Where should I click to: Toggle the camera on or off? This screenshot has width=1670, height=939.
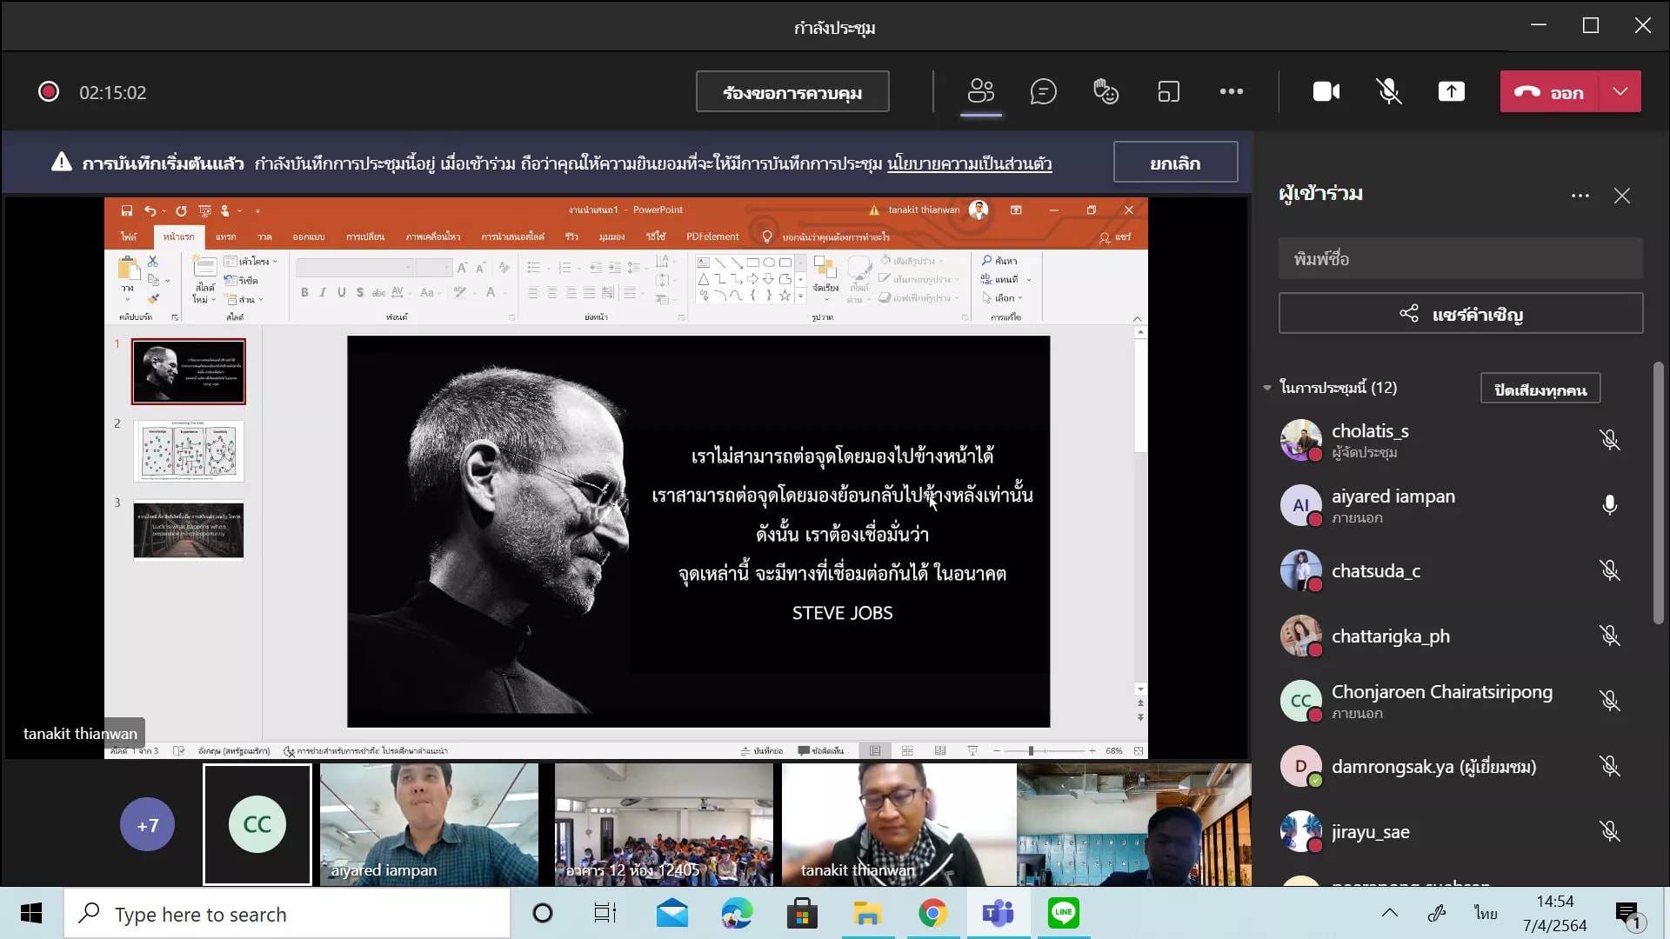click(1326, 91)
